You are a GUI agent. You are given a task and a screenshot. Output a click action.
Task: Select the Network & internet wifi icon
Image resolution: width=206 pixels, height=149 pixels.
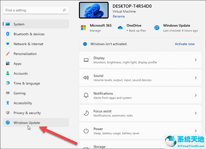(x=8, y=44)
